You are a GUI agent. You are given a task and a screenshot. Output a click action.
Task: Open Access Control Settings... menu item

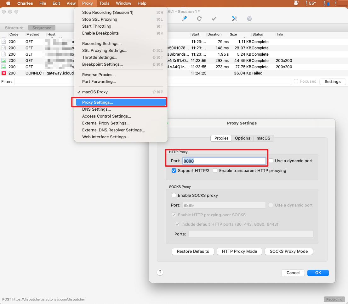point(121,116)
